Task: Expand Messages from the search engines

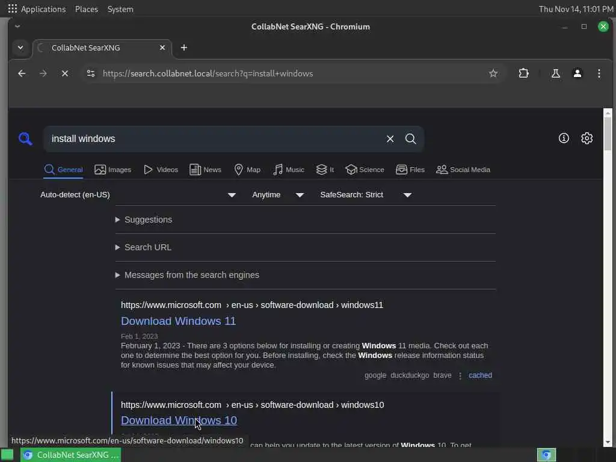Action: (188, 275)
